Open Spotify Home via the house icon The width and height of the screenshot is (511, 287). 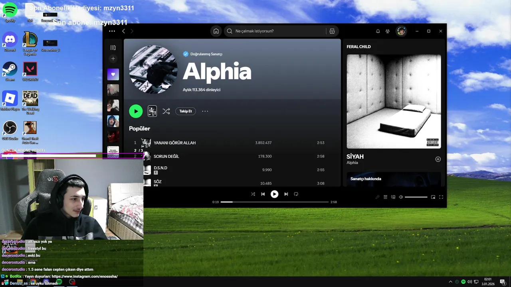[216, 31]
